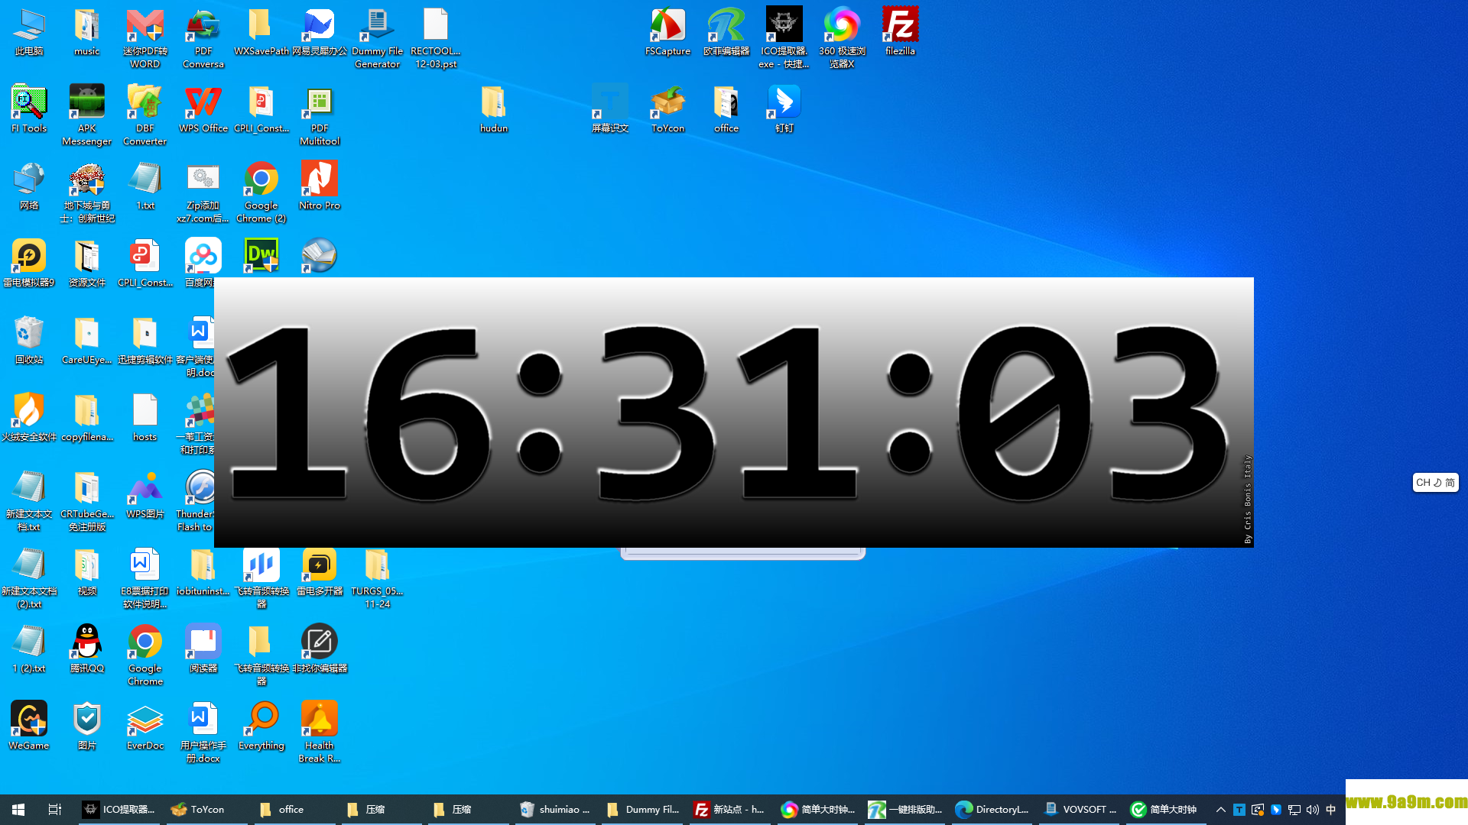Launch Google Chrome (2) from the desktop

click(x=261, y=192)
